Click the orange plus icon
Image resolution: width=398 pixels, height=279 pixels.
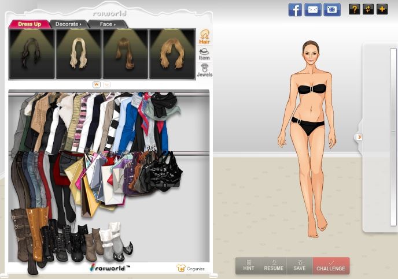tap(382, 9)
